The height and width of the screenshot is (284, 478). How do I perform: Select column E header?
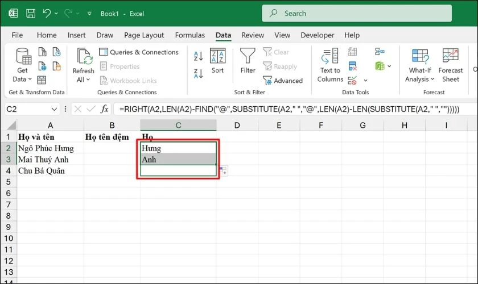[278, 125]
